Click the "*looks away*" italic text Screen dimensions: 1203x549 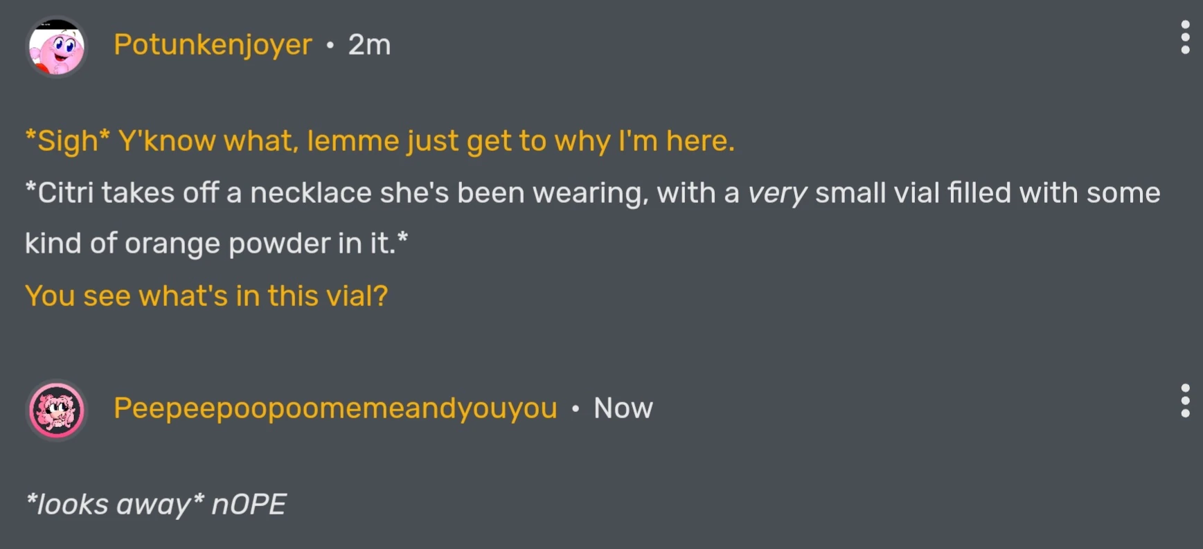pos(114,505)
